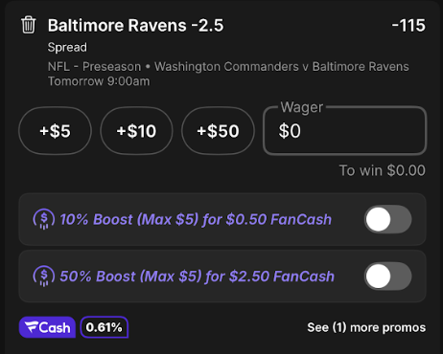The height and width of the screenshot is (354, 443).
Task: Open See (1) more promos
Action: point(366,327)
